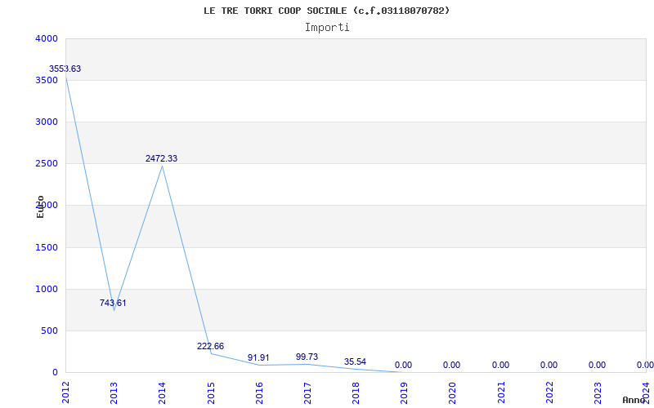Select the 2472.33 data label
654x408 pixels.
[161, 158]
